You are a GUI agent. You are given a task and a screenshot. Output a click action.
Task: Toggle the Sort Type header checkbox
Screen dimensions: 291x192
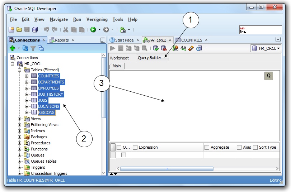point(255,147)
